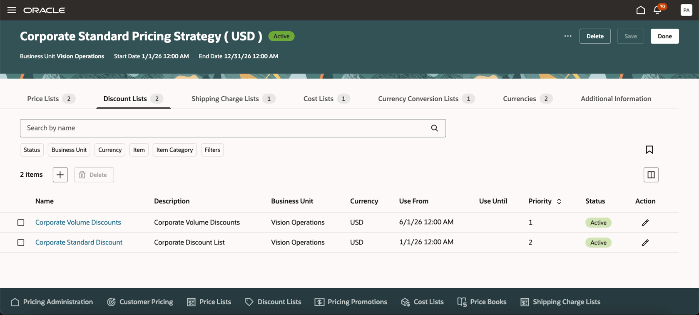
Task: Open the three-dot more actions menu
Action: point(568,36)
